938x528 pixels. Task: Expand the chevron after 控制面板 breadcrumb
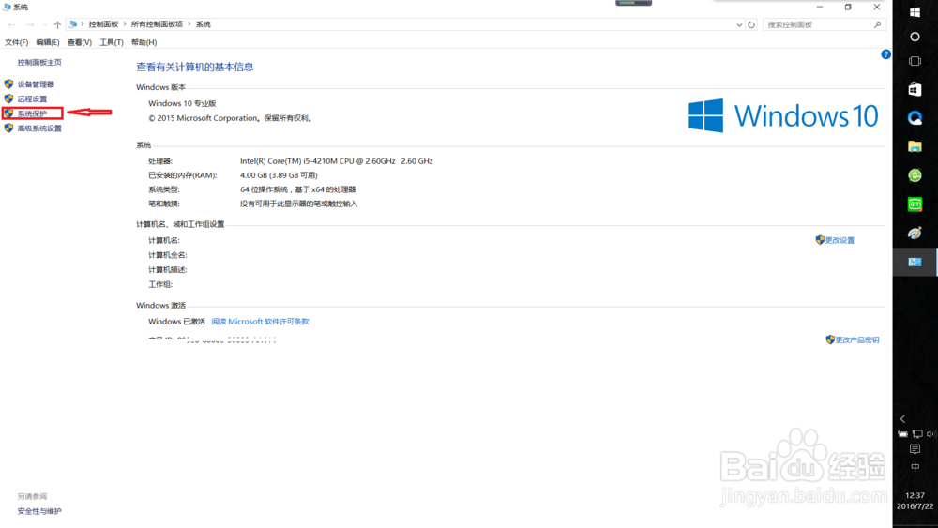tap(125, 24)
